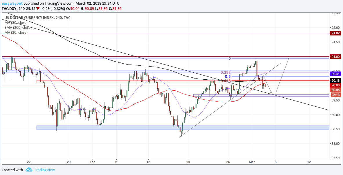343x175 pixels.
Task: Select the "US DOLLAR CURRENCY INDEX, 240, TVC" title
Action: pyautogui.click(x=38, y=18)
